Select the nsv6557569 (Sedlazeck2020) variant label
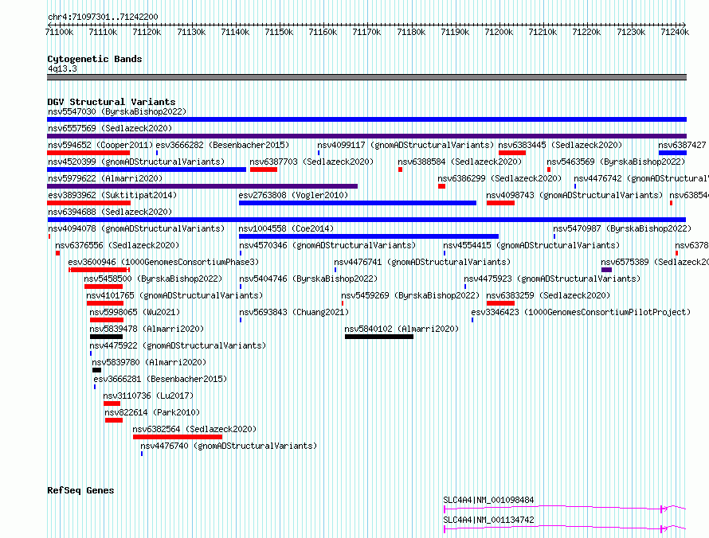This screenshot has width=709, height=538. click(x=110, y=128)
